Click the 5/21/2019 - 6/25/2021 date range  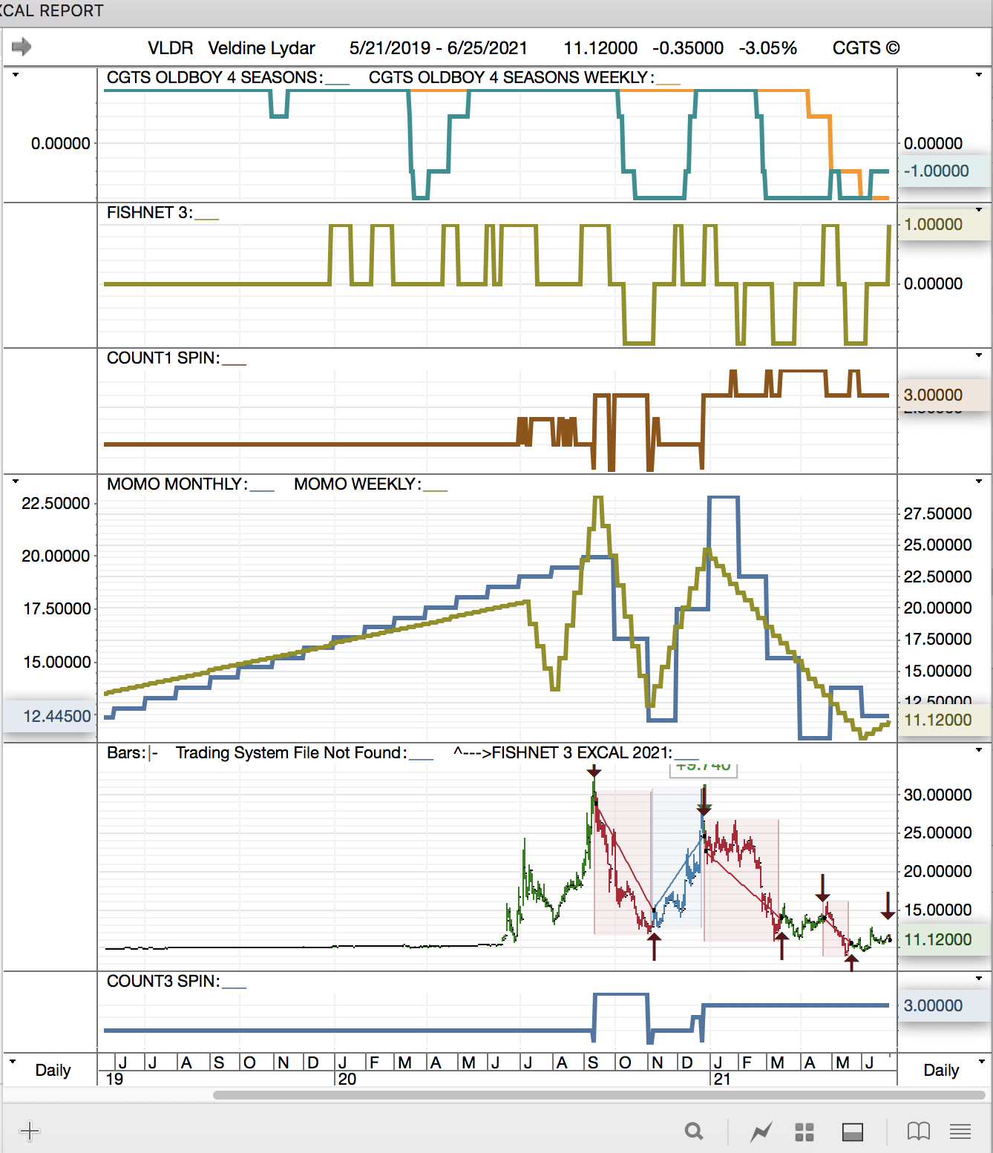438,47
